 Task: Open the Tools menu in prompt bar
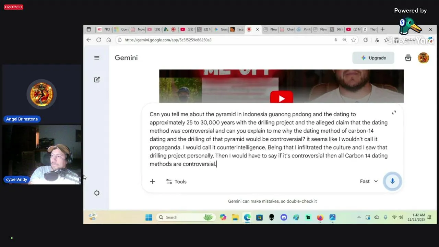click(176, 181)
